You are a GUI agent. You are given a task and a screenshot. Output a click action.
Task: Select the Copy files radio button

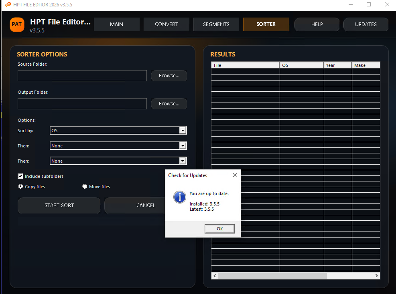[x=20, y=187]
